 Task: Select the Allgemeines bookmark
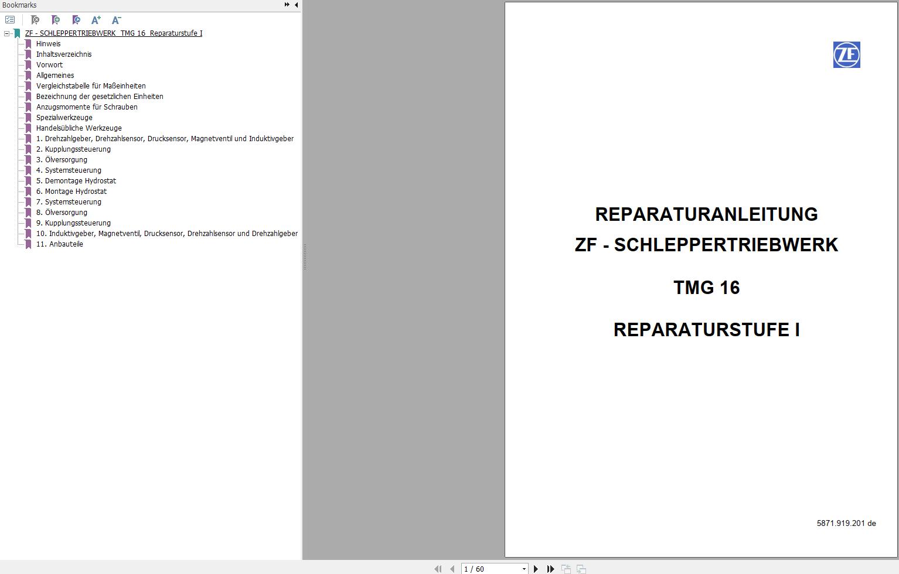pos(55,76)
